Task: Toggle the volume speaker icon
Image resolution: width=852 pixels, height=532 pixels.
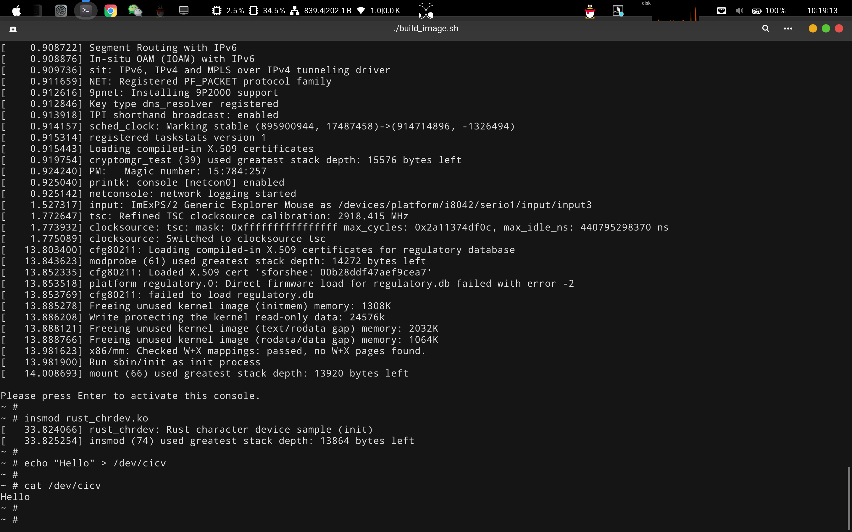Action: click(x=739, y=11)
